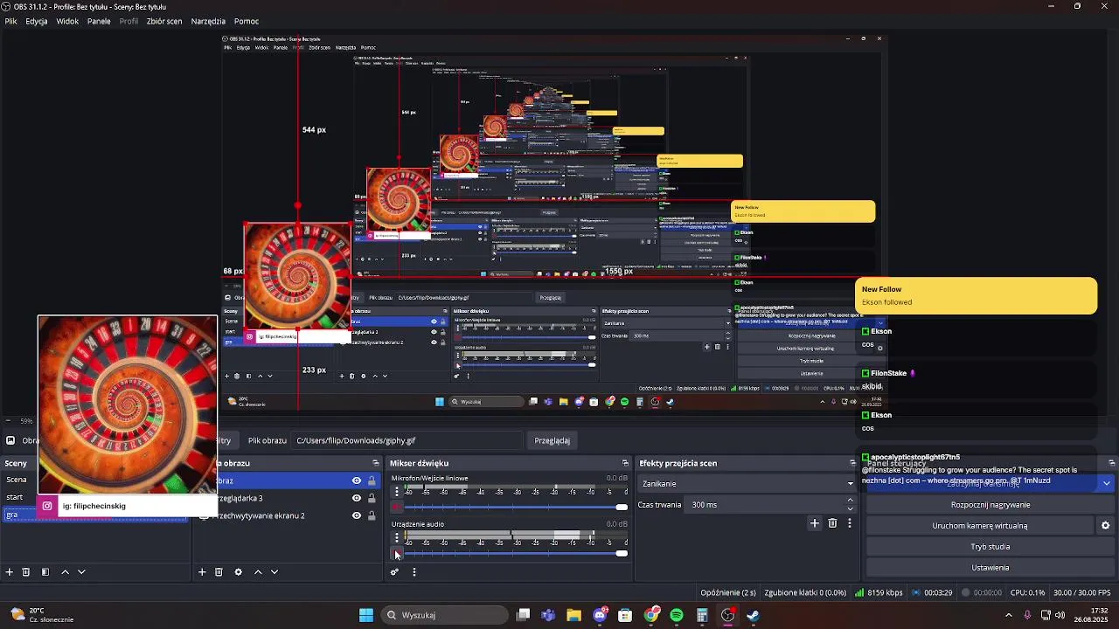Open transition properties three-dot menu
The height and width of the screenshot is (629, 1119).
pos(849,523)
